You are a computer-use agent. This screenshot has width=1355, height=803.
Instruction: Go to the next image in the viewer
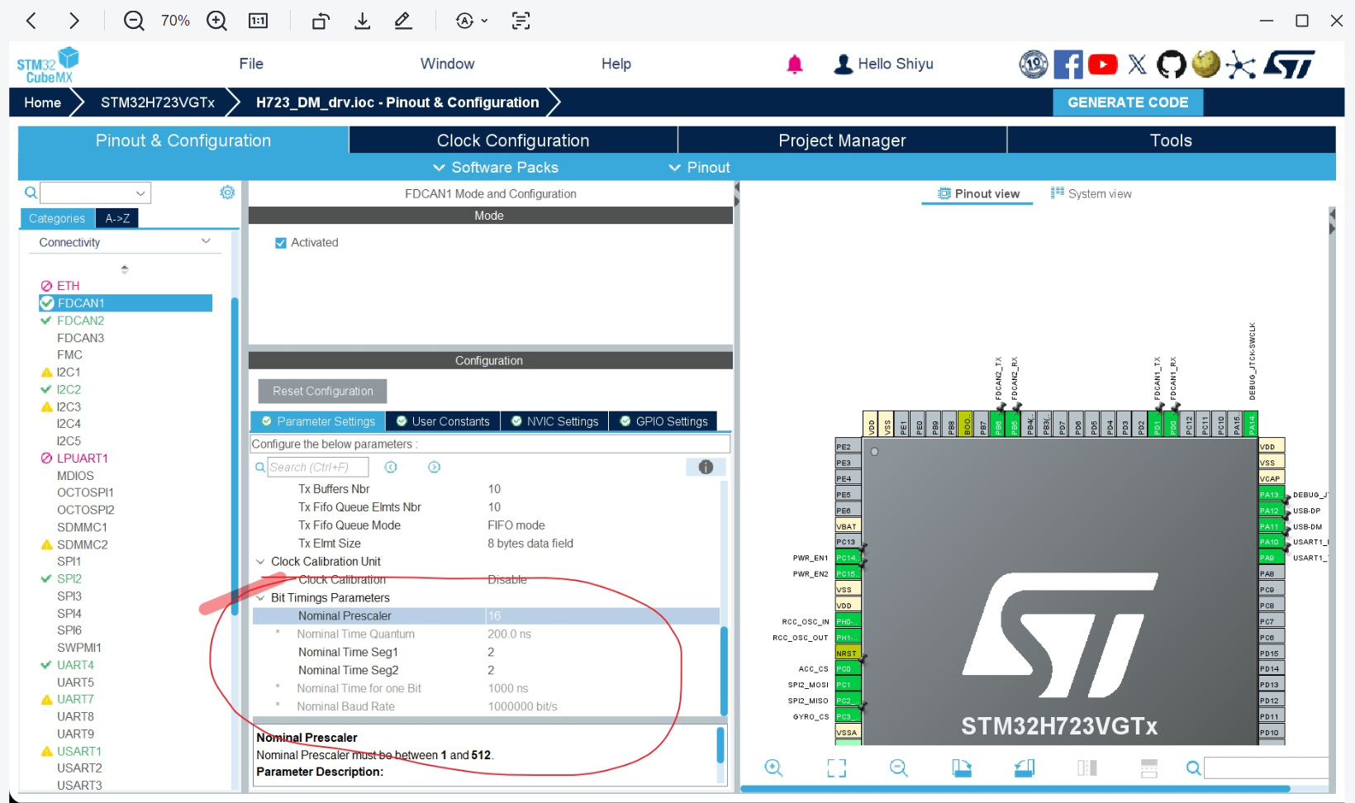[x=74, y=21]
